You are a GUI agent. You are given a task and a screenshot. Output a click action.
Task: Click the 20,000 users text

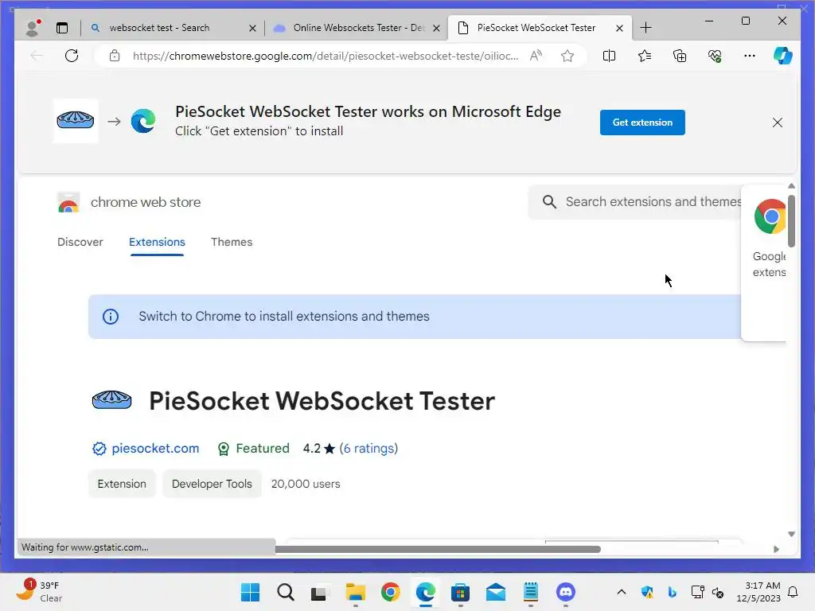306,484
